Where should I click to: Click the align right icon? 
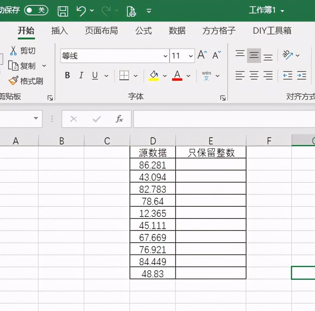tap(268, 75)
